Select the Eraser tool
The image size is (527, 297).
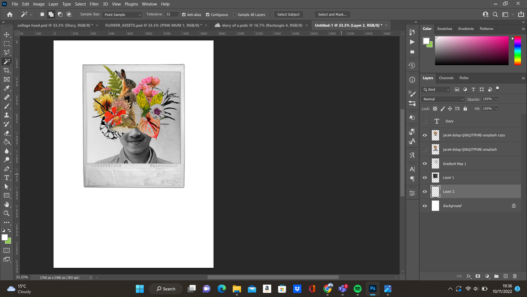(x=7, y=133)
